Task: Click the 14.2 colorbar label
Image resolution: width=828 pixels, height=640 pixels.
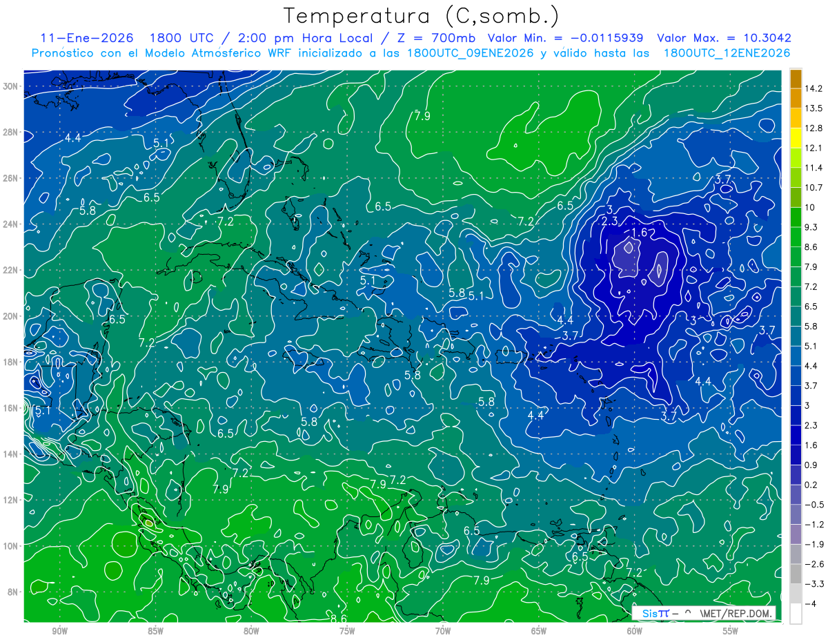Action: [813, 88]
